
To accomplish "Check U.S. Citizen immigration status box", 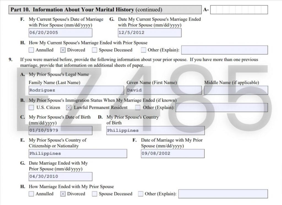I will (31, 107).
